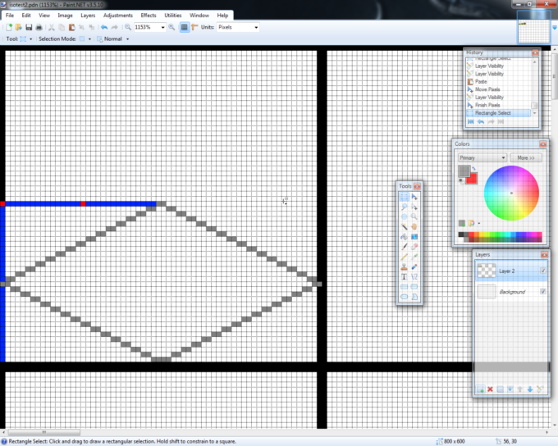Click Add New Layer button
Viewport: 558px width, 446px height.
(x=480, y=389)
